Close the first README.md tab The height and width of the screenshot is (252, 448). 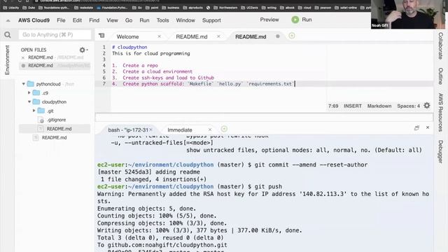(218, 36)
